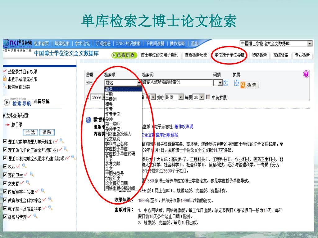Viewport: 318px width, 238px height.
Task: Open the 下载阅读器 menu item
Action: coord(155,43)
